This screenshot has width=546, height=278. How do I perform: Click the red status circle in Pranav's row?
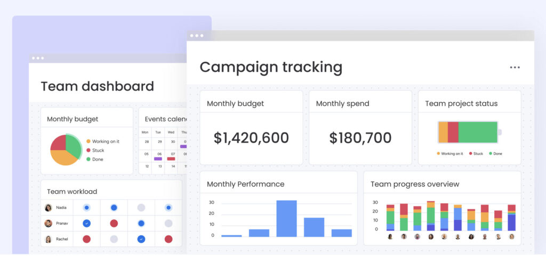coord(114,223)
